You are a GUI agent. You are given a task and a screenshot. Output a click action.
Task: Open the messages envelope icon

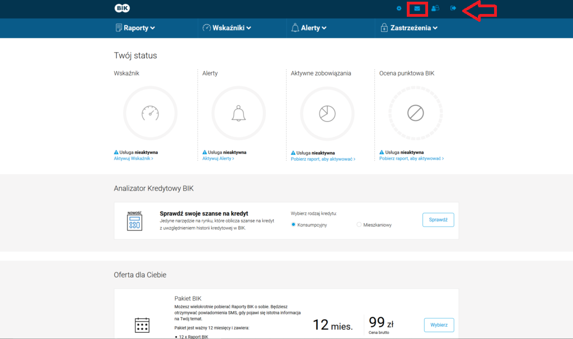point(417,8)
